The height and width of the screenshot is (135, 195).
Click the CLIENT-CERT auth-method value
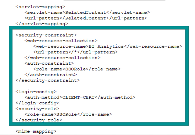(x=79, y=97)
